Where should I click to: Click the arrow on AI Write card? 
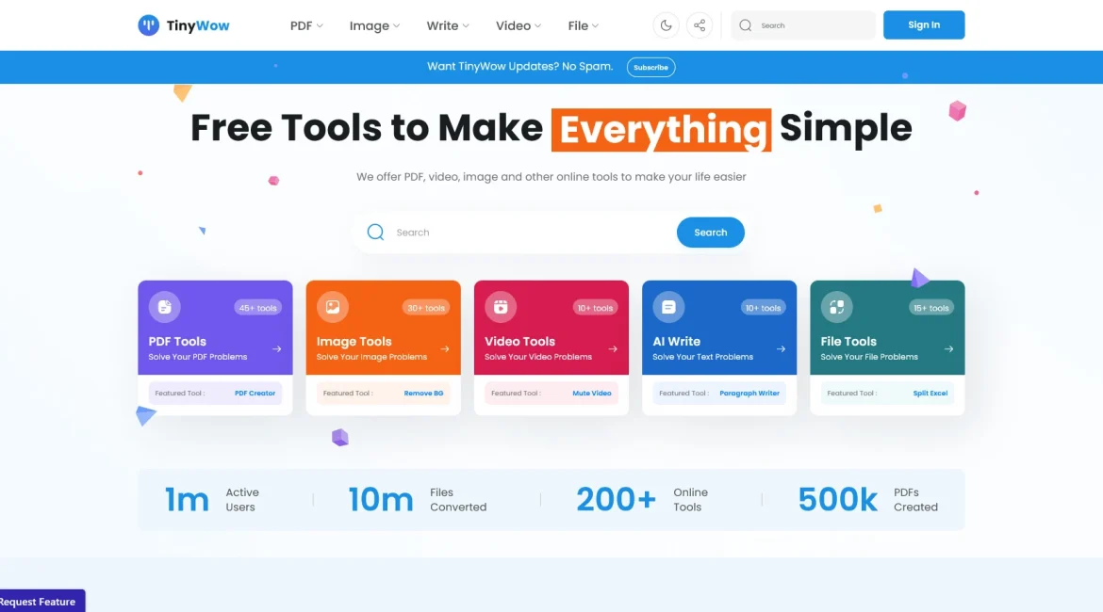(x=781, y=348)
